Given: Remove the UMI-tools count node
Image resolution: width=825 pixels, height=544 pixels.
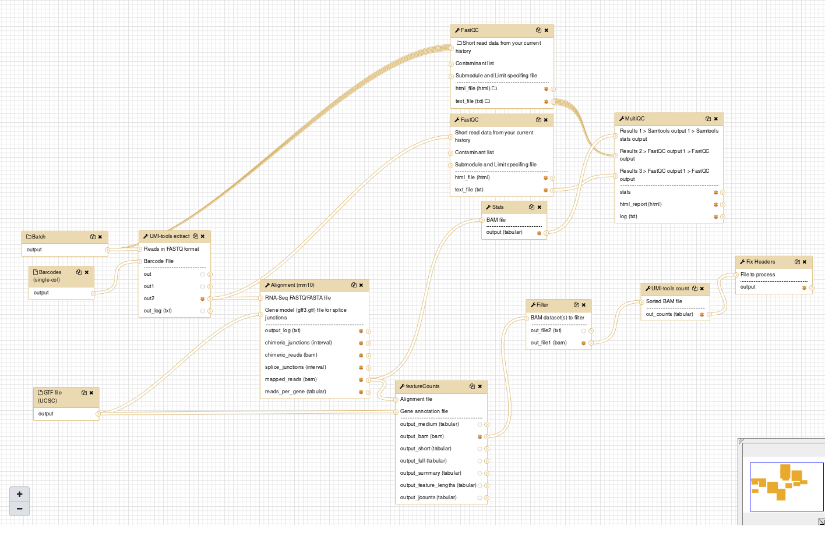Looking at the screenshot, I should click(702, 289).
